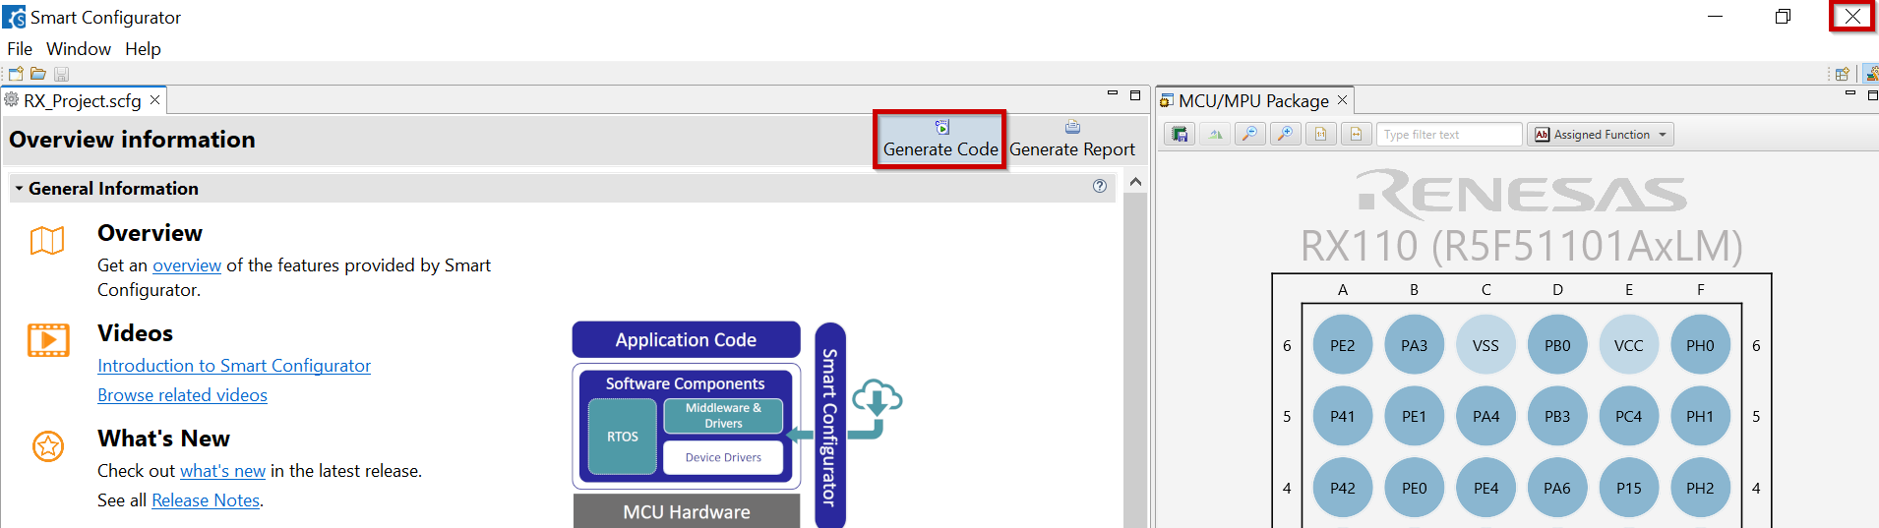The height and width of the screenshot is (528, 1879).
Task: Select the VSS pin
Action: click(x=1485, y=345)
